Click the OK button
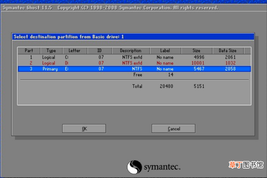Image resolution: width=267 pixels, height=178 pixels. 84,129
